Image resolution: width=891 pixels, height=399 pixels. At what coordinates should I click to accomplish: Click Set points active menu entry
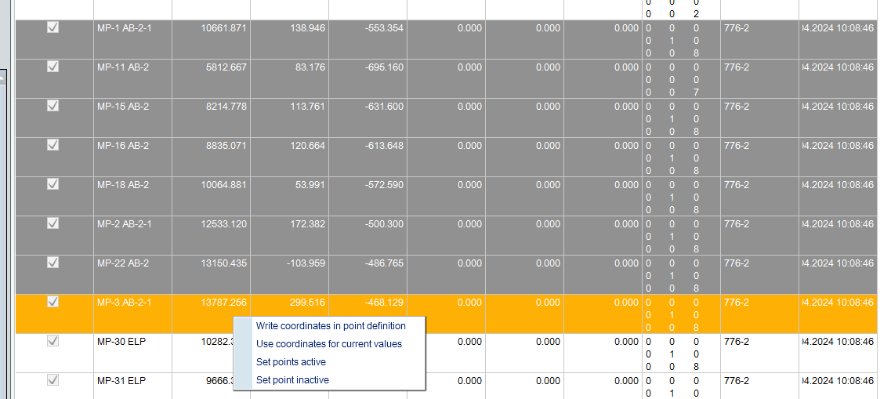pyautogui.click(x=291, y=362)
